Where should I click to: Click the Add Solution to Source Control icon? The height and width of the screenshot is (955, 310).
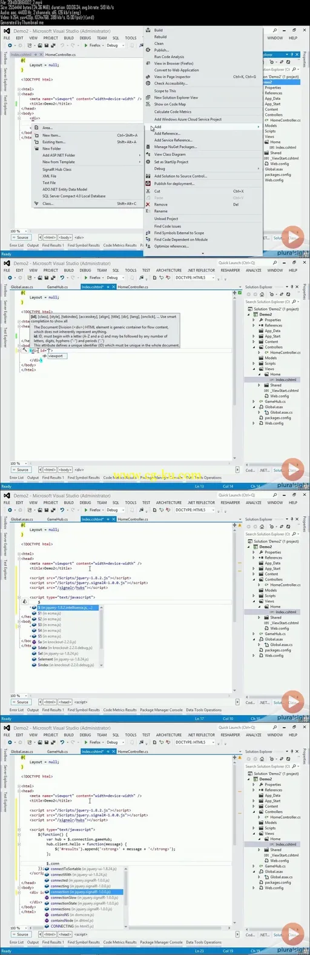point(148,176)
